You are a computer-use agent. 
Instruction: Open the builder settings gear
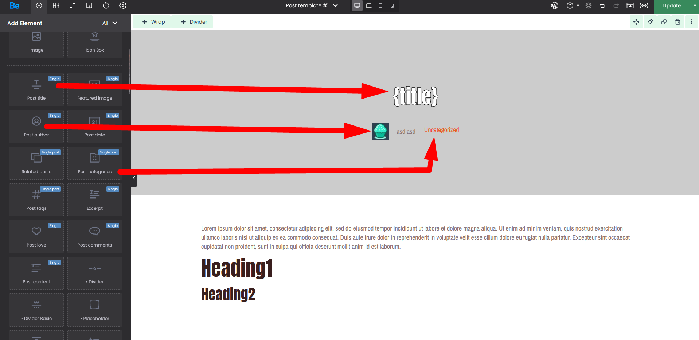coord(123,5)
